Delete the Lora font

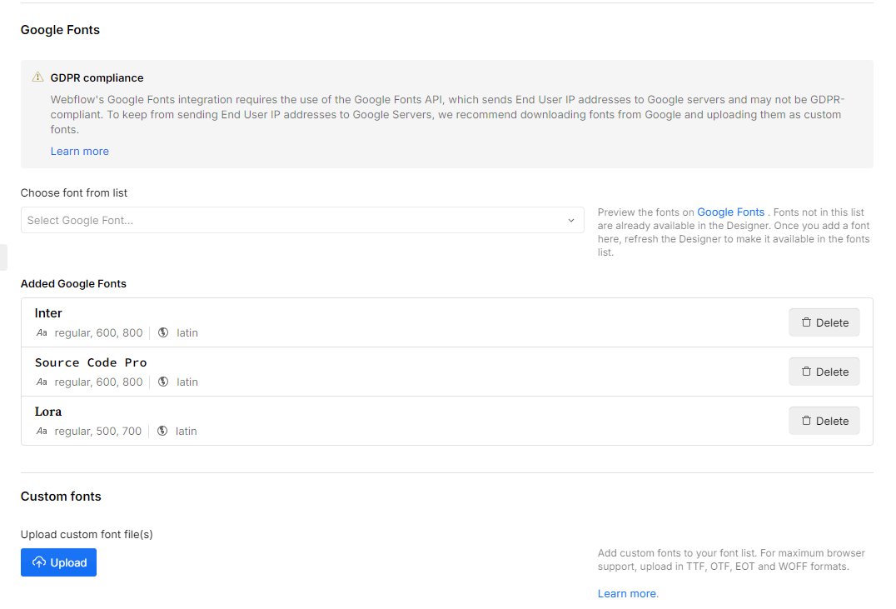(824, 421)
